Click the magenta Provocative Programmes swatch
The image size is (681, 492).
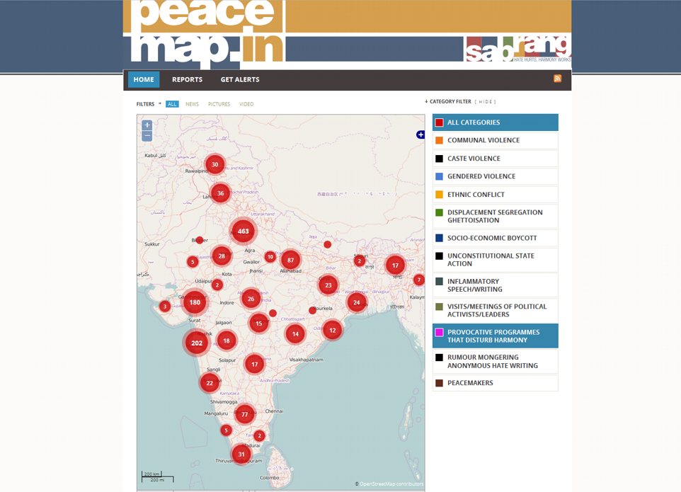[x=439, y=332]
